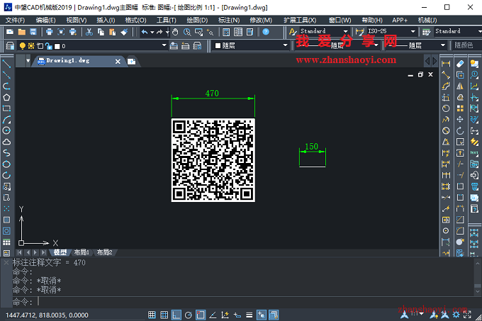Close the Drawing1.dwg tab
Viewport: 482px width, 321px height.
118,62
